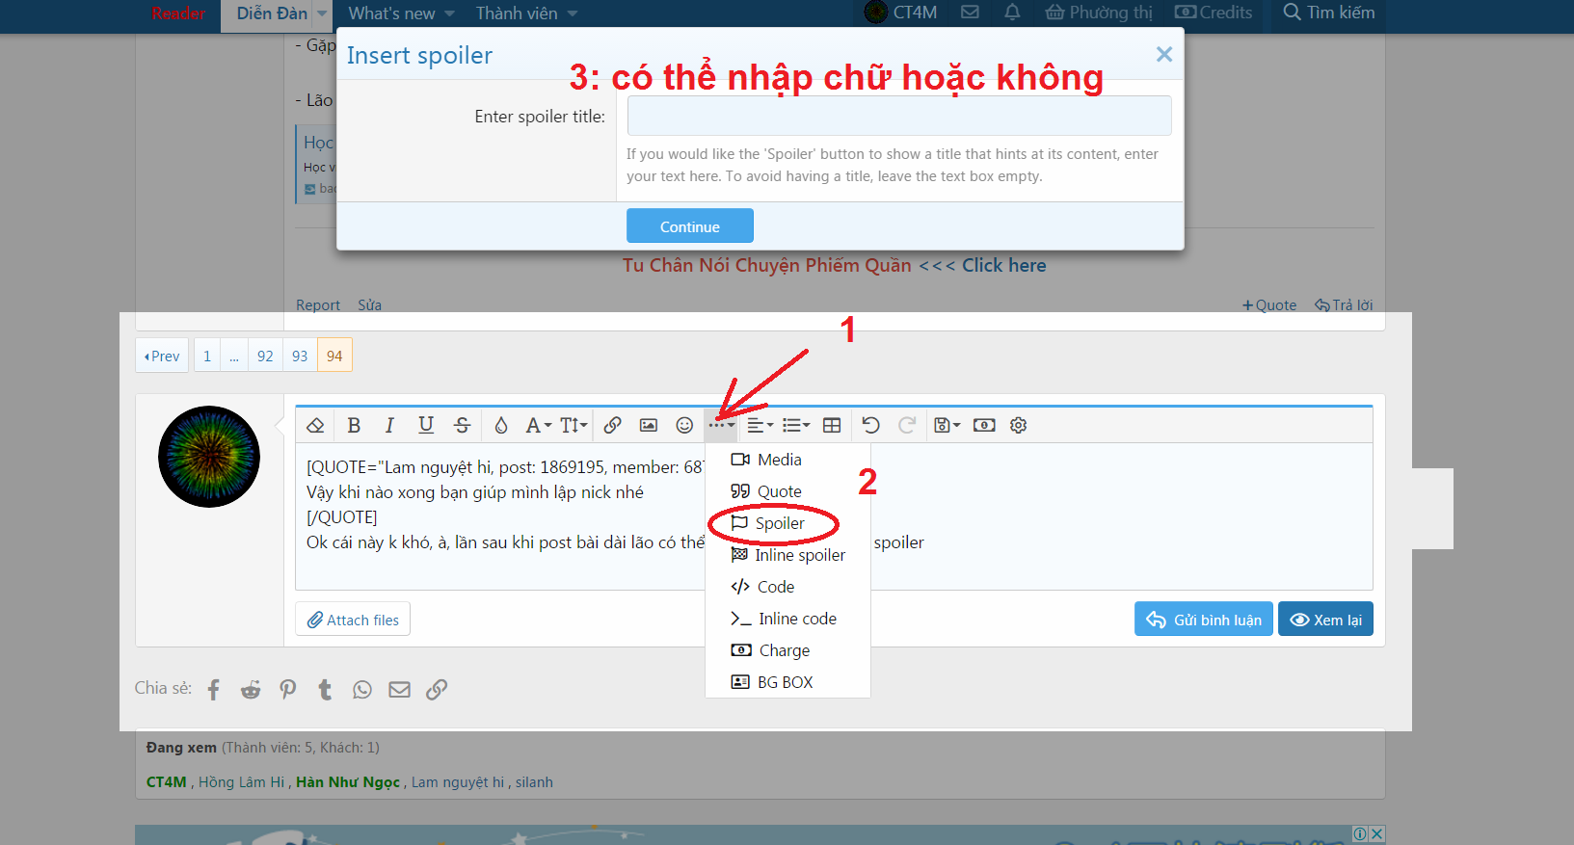Select Spoiler from the insert menu
Viewport: 1574px width, 845px height.
779,523
